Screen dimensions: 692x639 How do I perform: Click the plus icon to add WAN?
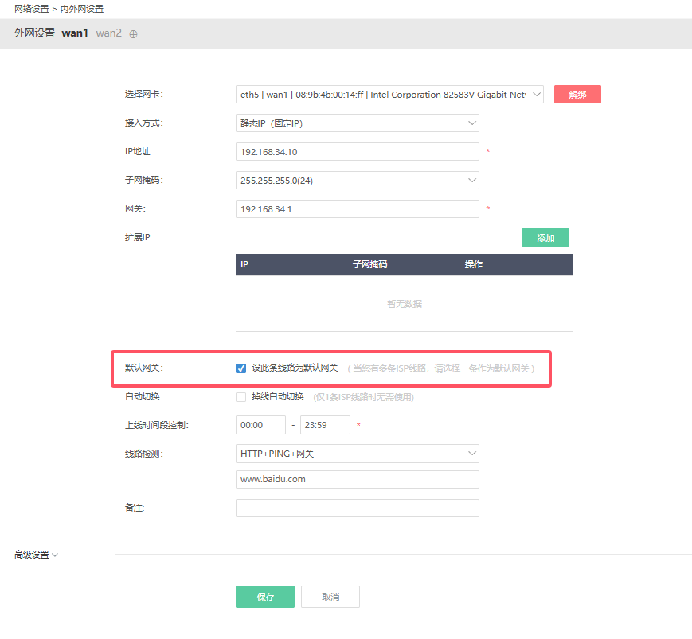click(133, 34)
